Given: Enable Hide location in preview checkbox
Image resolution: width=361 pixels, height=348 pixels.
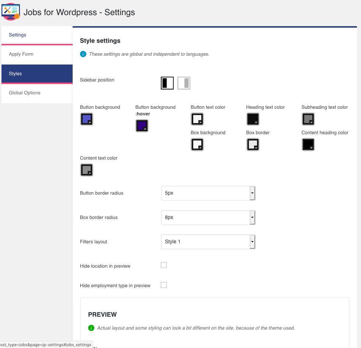Looking at the screenshot, I should (164, 265).
